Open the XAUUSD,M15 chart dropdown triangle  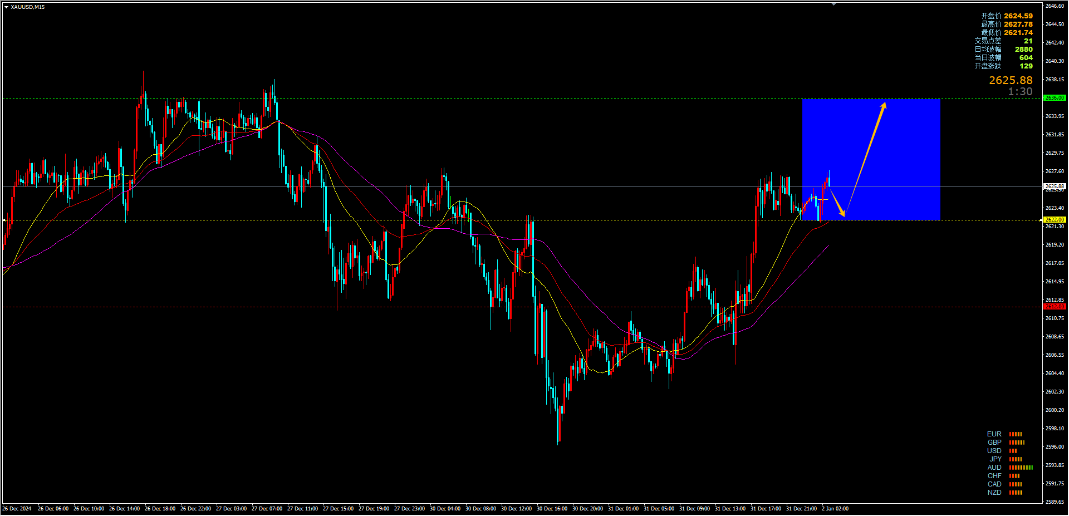click(6, 7)
